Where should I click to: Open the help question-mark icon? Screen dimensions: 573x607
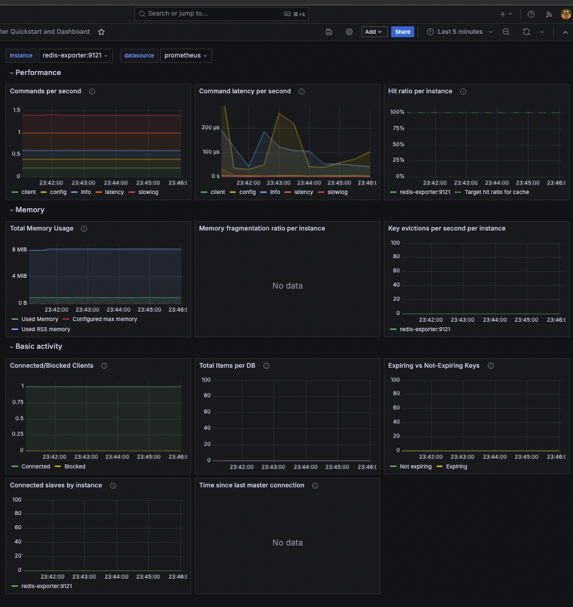(x=531, y=14)
